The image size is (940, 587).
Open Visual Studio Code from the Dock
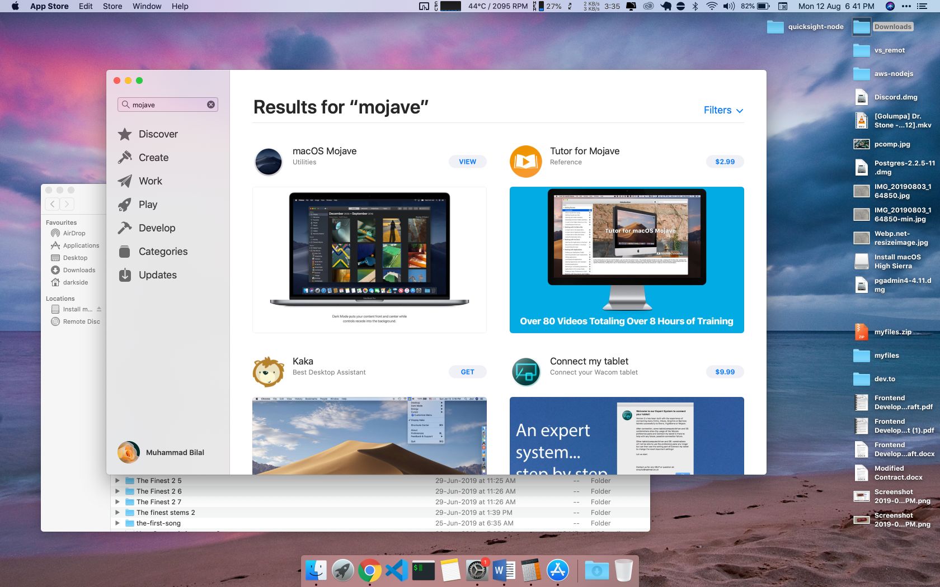397,571
